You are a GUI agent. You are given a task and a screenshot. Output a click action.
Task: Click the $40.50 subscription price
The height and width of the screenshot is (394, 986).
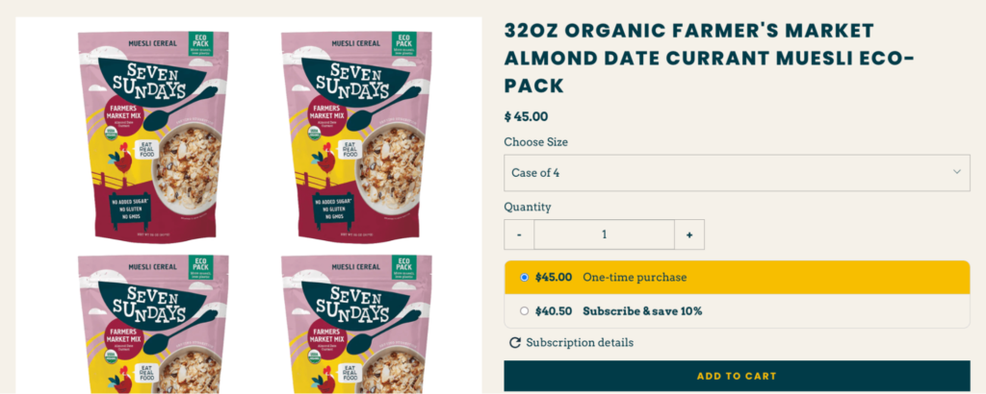554,311
